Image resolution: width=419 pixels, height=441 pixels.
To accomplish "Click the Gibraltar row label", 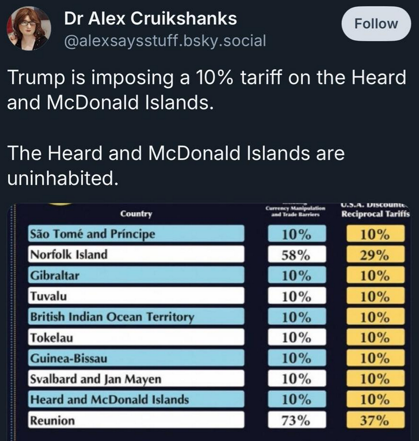I will (x=135, y=275).
